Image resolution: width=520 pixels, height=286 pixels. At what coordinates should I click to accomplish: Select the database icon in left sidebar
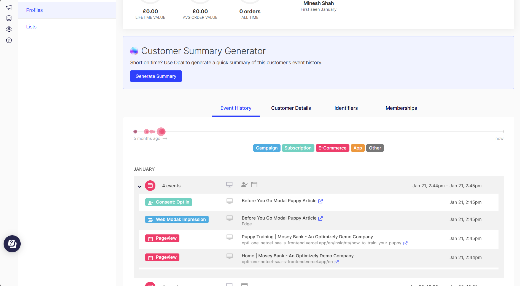pos(9,18)
